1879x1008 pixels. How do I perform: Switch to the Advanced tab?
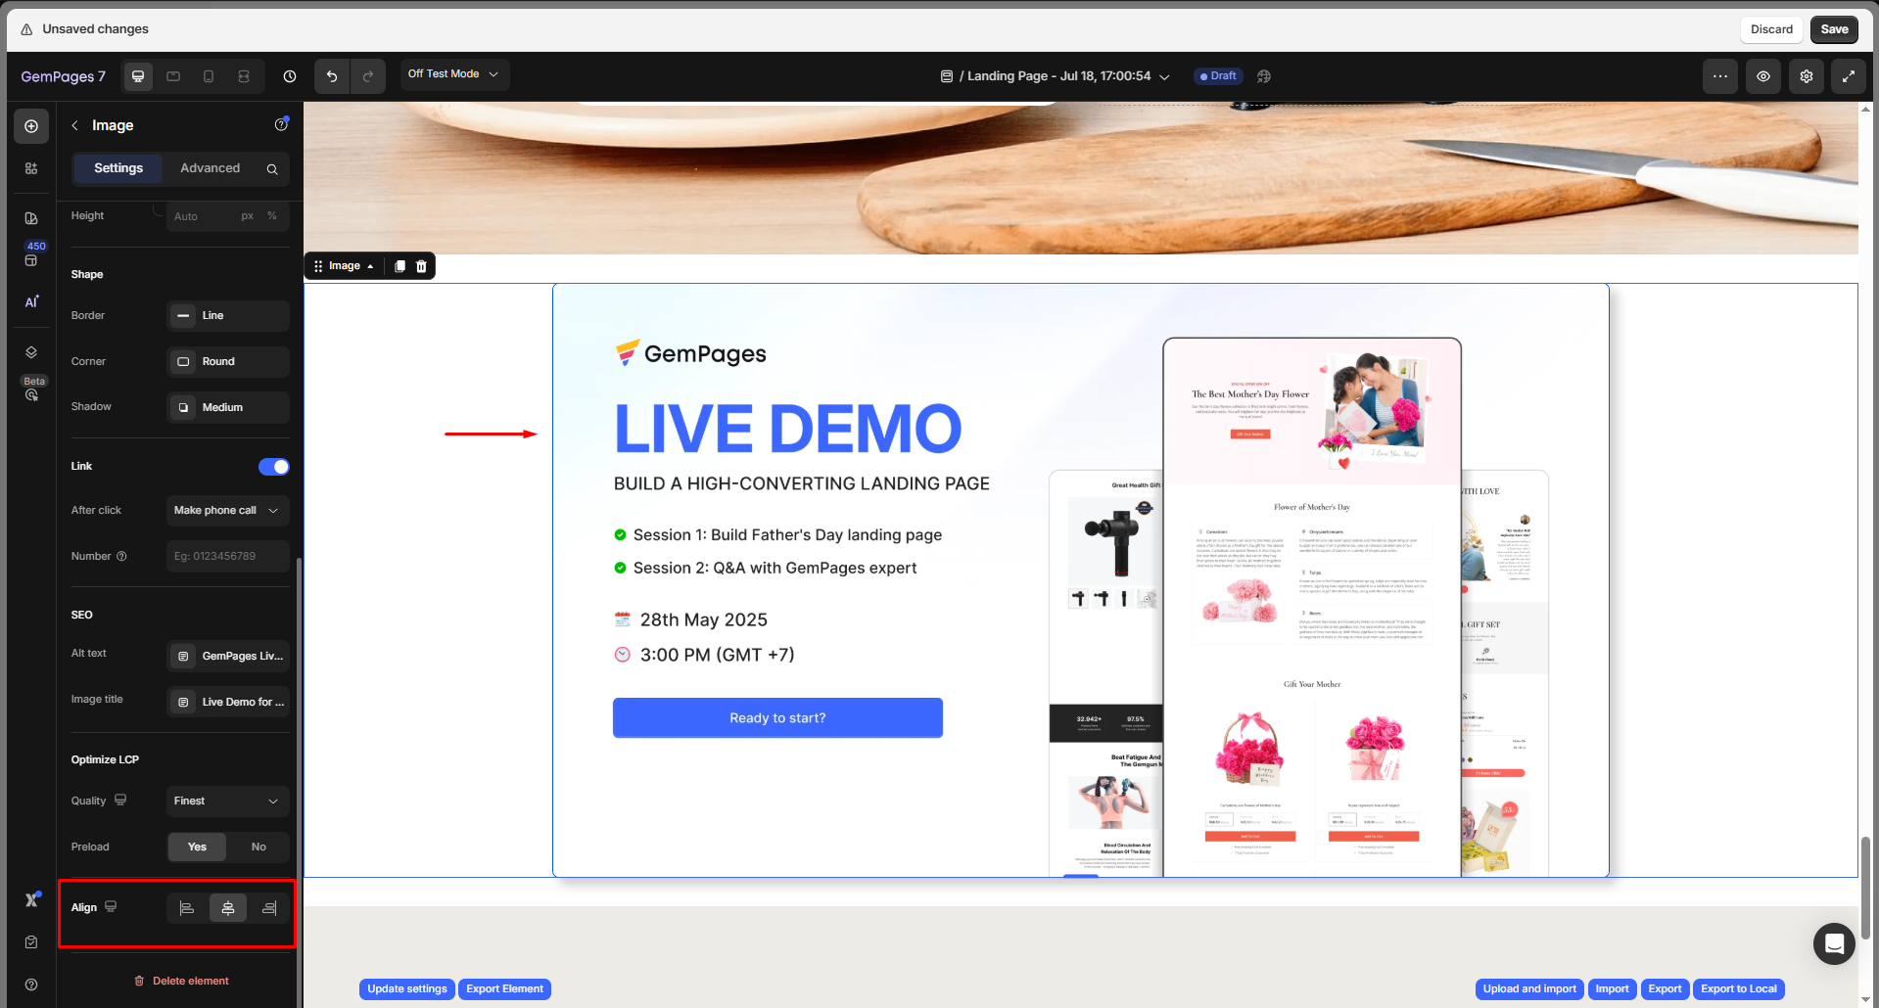[x=210, y=168]
